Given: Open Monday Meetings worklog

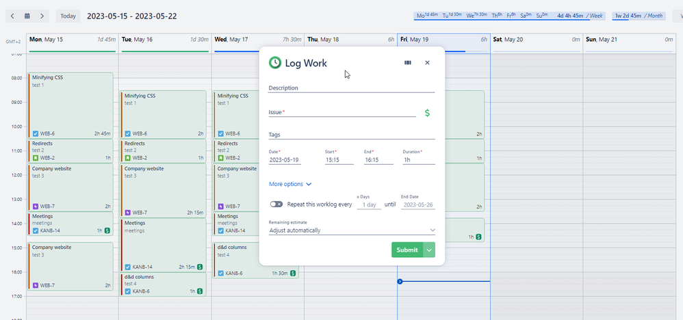Looking at the screenshot, I should (70, 224).
